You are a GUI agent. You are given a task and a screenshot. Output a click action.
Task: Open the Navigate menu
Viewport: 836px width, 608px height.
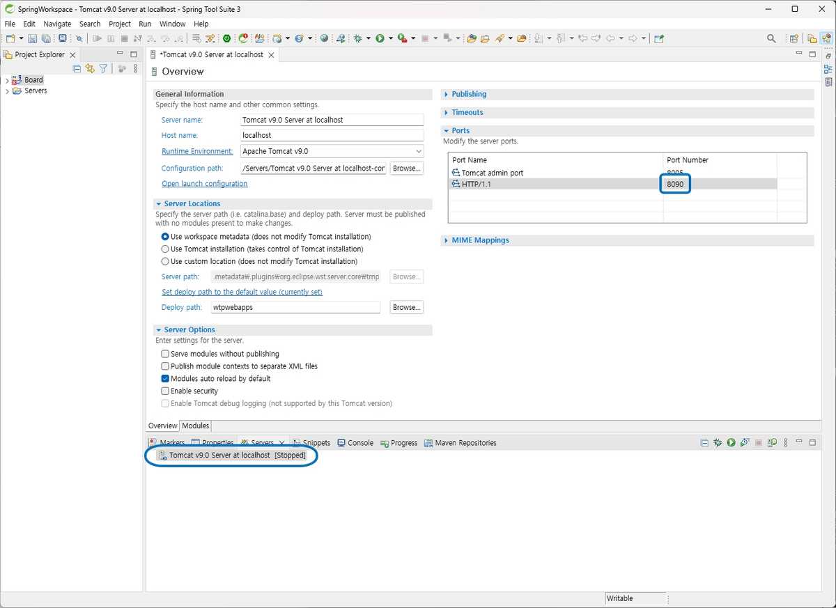pos(57,24)
